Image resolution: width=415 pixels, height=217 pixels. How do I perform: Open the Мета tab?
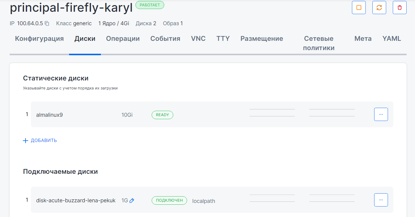pyautogui.click(x=363, y=39)
